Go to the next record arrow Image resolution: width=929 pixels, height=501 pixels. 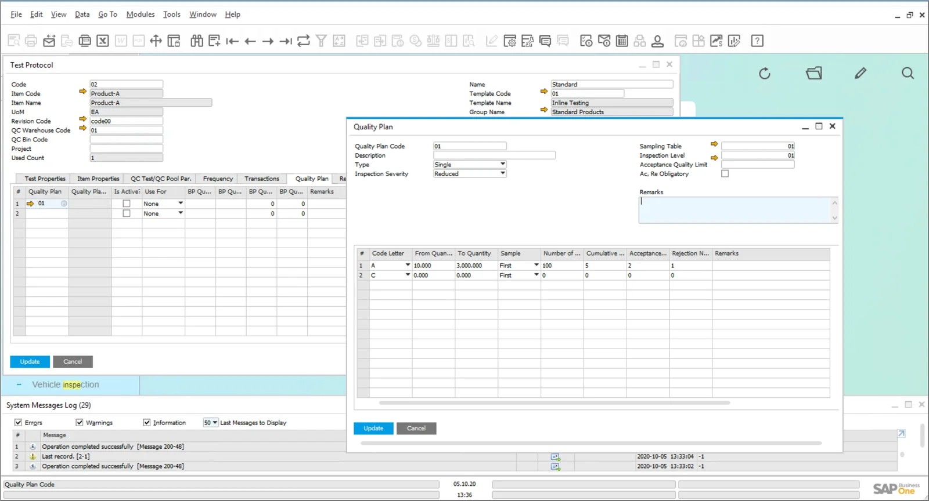pyautogui.click(x=268, y=41)
